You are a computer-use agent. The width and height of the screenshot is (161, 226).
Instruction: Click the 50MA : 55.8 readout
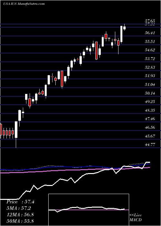pos(20,221)
